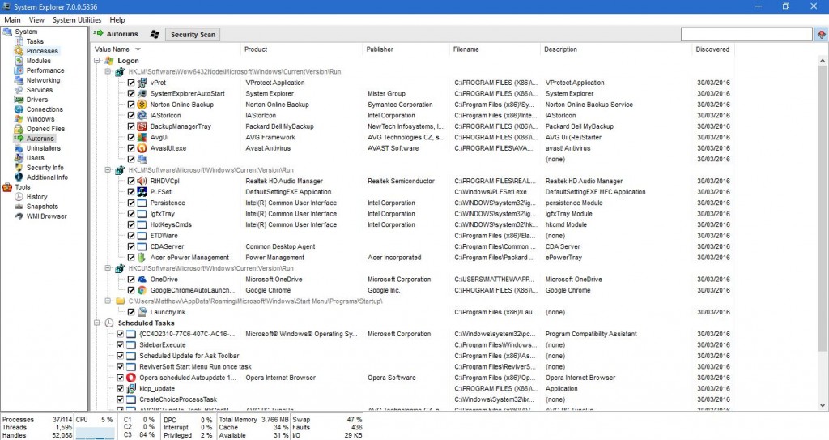Sort by Product column header
829x440 pixels.
[x=301, y=49]
